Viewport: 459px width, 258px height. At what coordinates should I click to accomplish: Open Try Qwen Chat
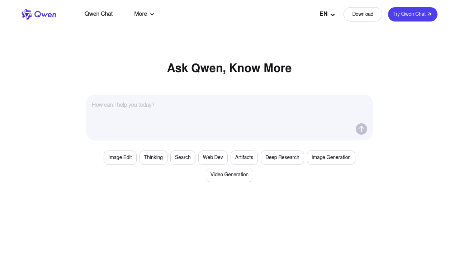click(x=412, y=14)
